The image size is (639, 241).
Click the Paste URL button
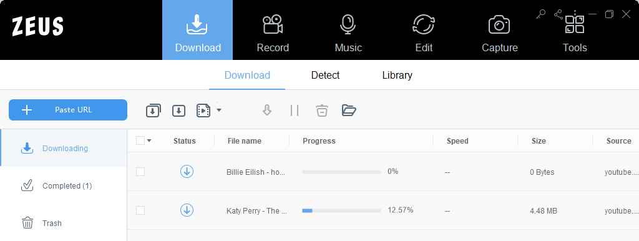[68, 110]
